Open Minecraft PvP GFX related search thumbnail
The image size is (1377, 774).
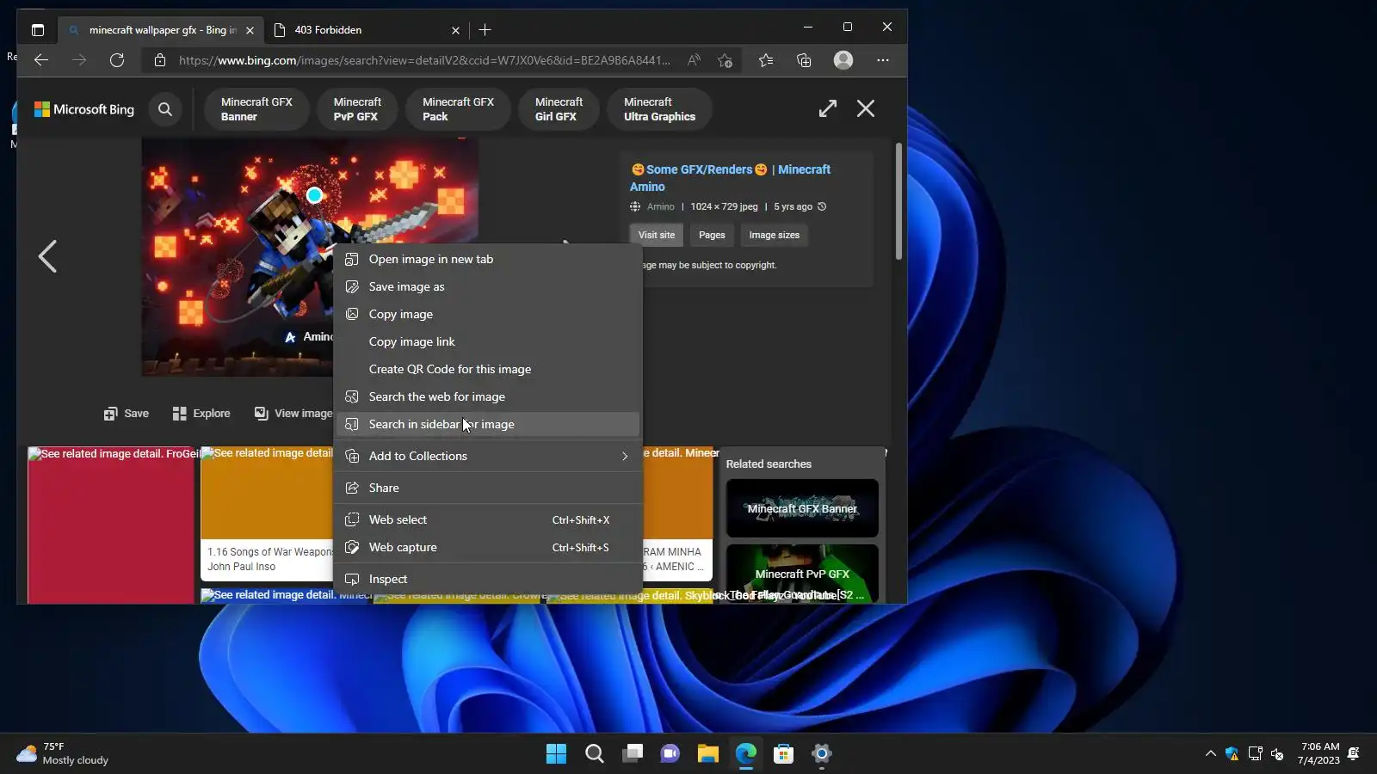click(802, 574)
